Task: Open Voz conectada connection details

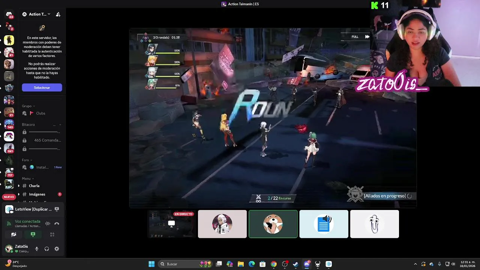Action: tap(27, 221)
